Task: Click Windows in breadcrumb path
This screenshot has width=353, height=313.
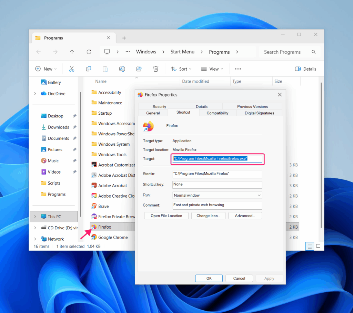Action: pyautogui.click(x=146, y=52)
